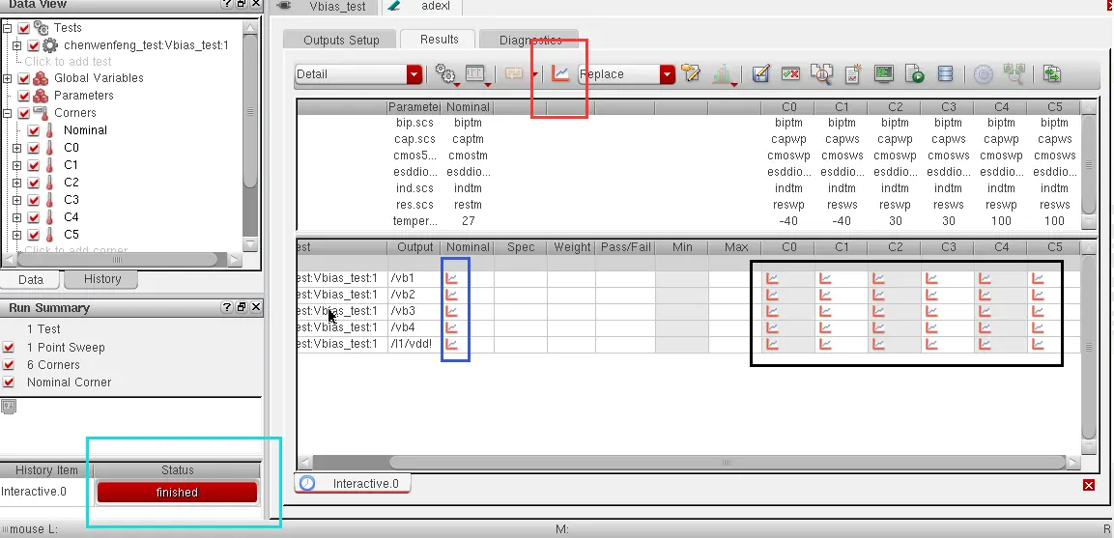
Task: Uncheck the Nominal corner in Data View tree
Action: point(34,130)
